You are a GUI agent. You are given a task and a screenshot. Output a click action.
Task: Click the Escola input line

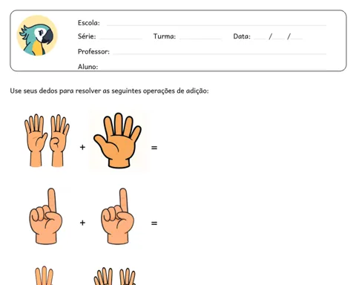(x=217, y=25)
